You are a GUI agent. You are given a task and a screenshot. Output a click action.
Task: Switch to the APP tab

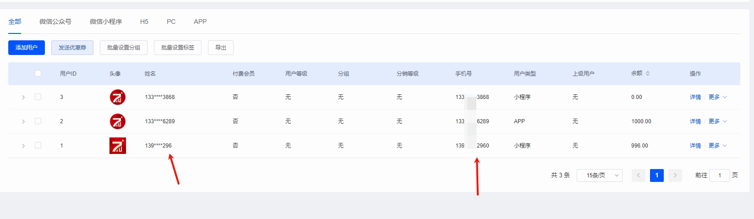200,22
